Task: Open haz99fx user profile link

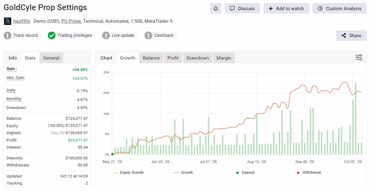Action: 22,21
